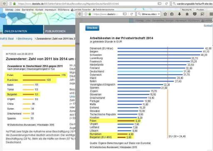Bookmark this page with the star icon
The height and width of the screenshot is (151, 213).
(x=165, y=14)
